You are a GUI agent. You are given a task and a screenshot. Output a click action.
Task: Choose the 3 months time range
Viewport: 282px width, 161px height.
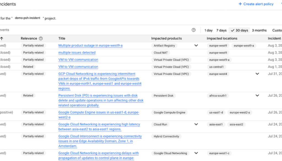pyautogui.click(x=259, y=30)
